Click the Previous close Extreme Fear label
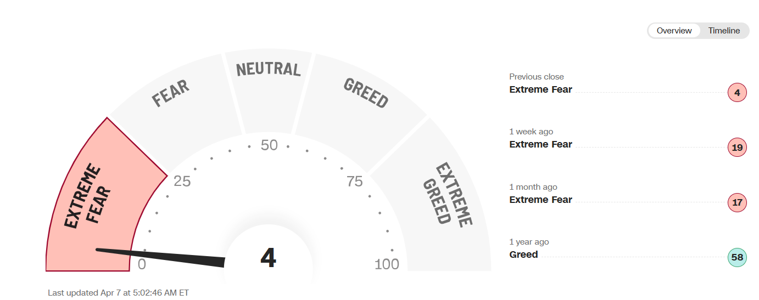The width and height of the screenshot is (759, 300). (x=540, y=89)
